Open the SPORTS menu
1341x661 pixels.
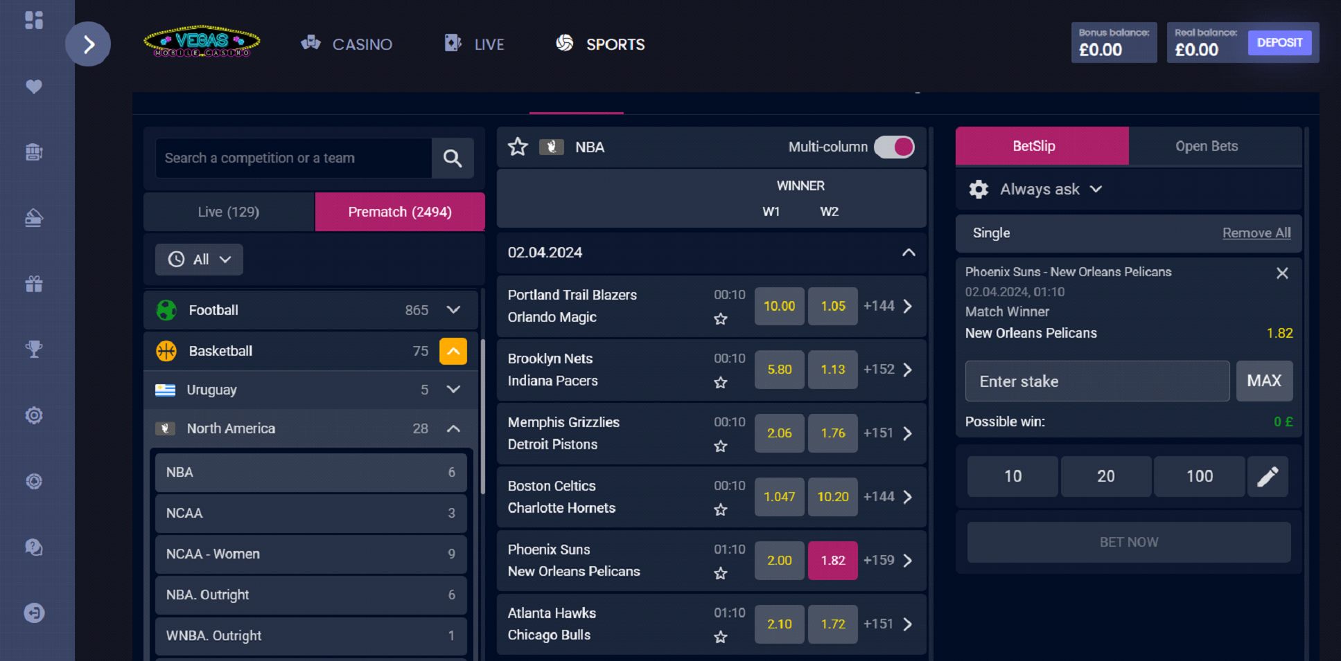click(600, 44)
